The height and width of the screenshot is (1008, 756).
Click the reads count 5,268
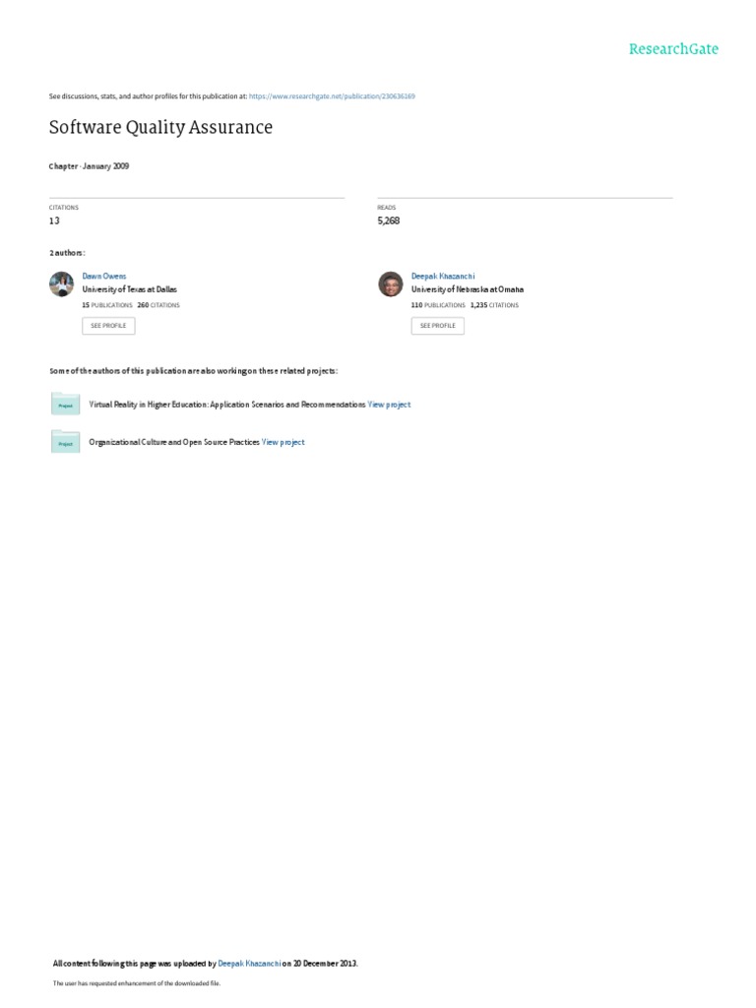coord(388,220)
